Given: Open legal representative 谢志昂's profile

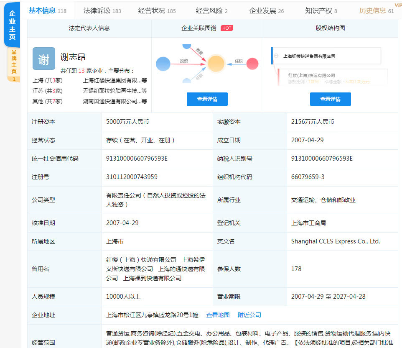Looking at the screenshot, I should tap(73, 57).
